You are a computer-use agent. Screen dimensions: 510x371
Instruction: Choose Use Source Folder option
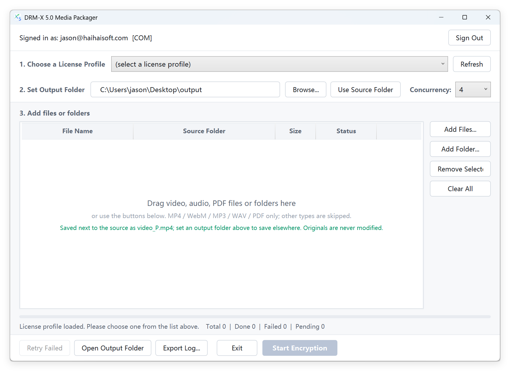click(365, 89)
